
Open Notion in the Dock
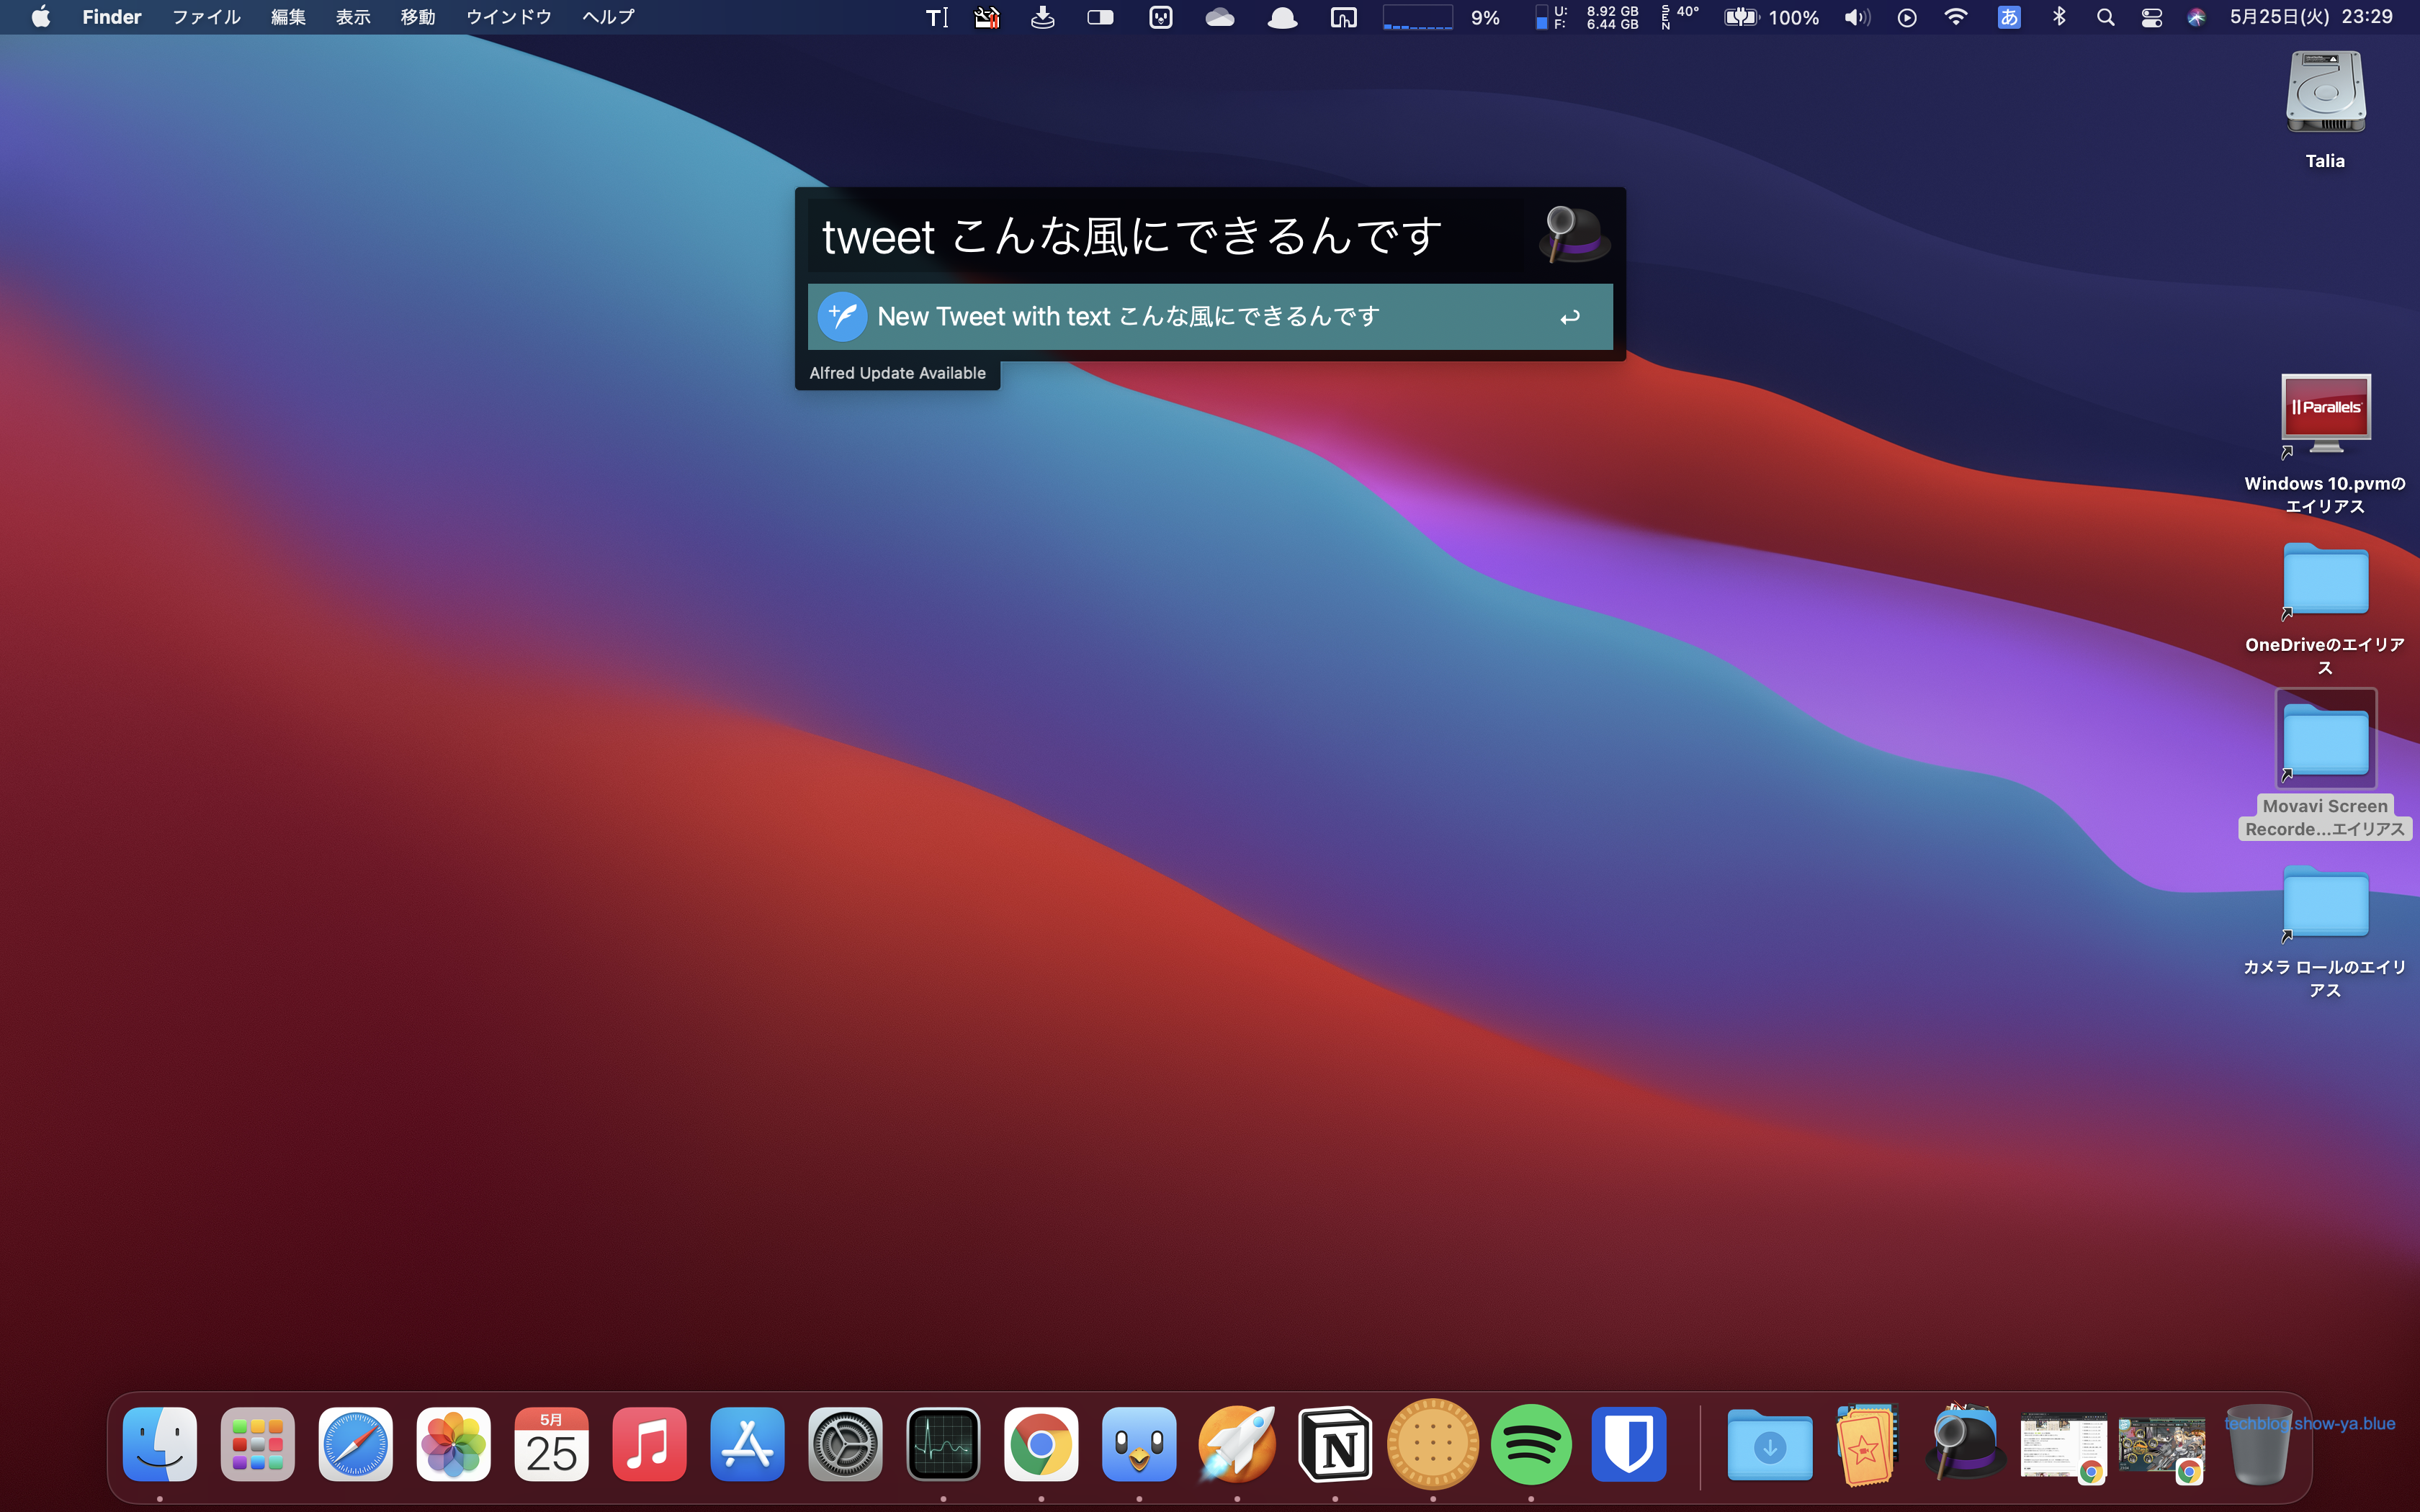pos(1335,1445)
